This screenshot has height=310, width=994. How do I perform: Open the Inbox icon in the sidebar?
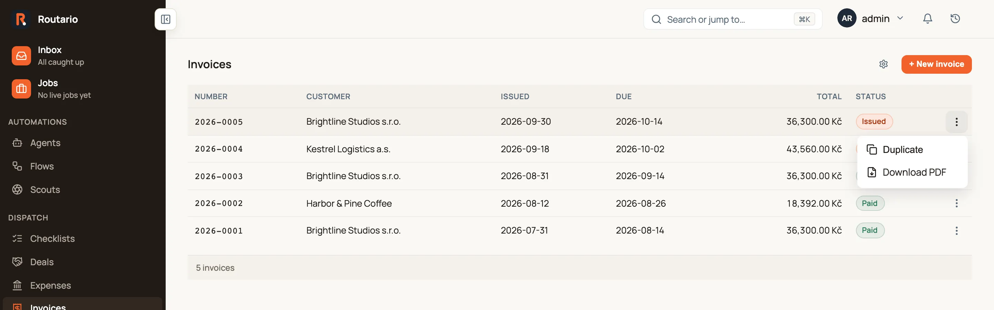click(21, 56)
